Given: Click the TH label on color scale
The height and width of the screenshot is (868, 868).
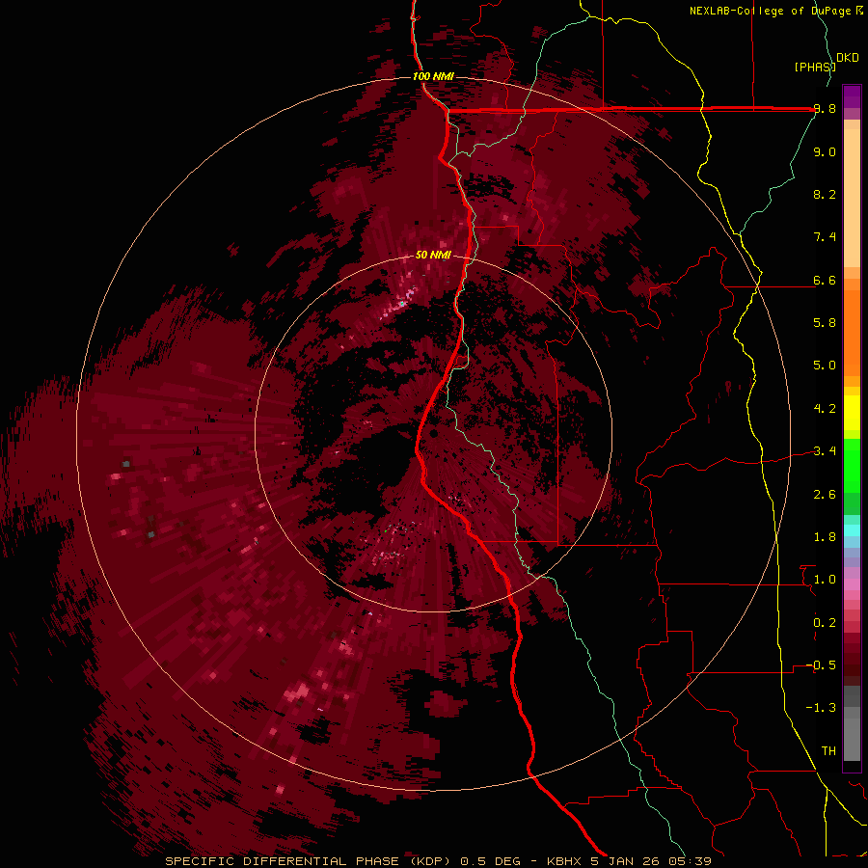Looking at the screenshot, I should click(828, 751).
